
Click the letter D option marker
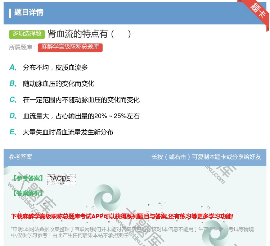[13, 116]
